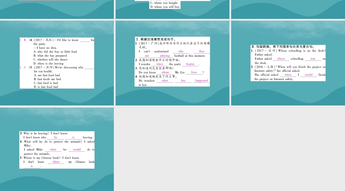Viewport: 345px width, 191px height.
Task: Select option 'D. is fast food bad'
Action: [x=46, y=87]
